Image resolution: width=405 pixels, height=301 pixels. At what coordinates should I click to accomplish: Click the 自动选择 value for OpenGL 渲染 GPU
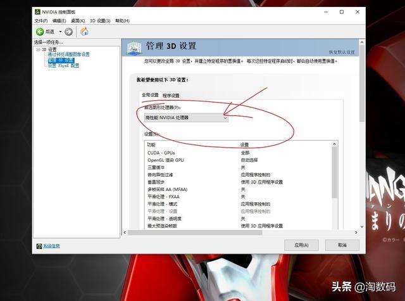click(x=249, y=160)
